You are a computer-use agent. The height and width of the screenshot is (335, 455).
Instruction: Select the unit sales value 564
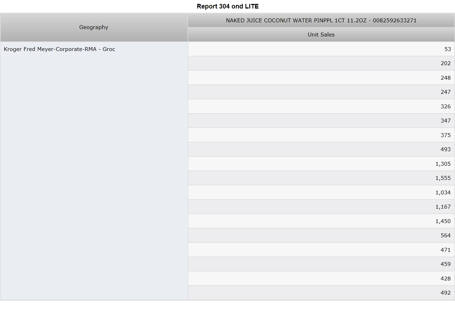[321, 235]
